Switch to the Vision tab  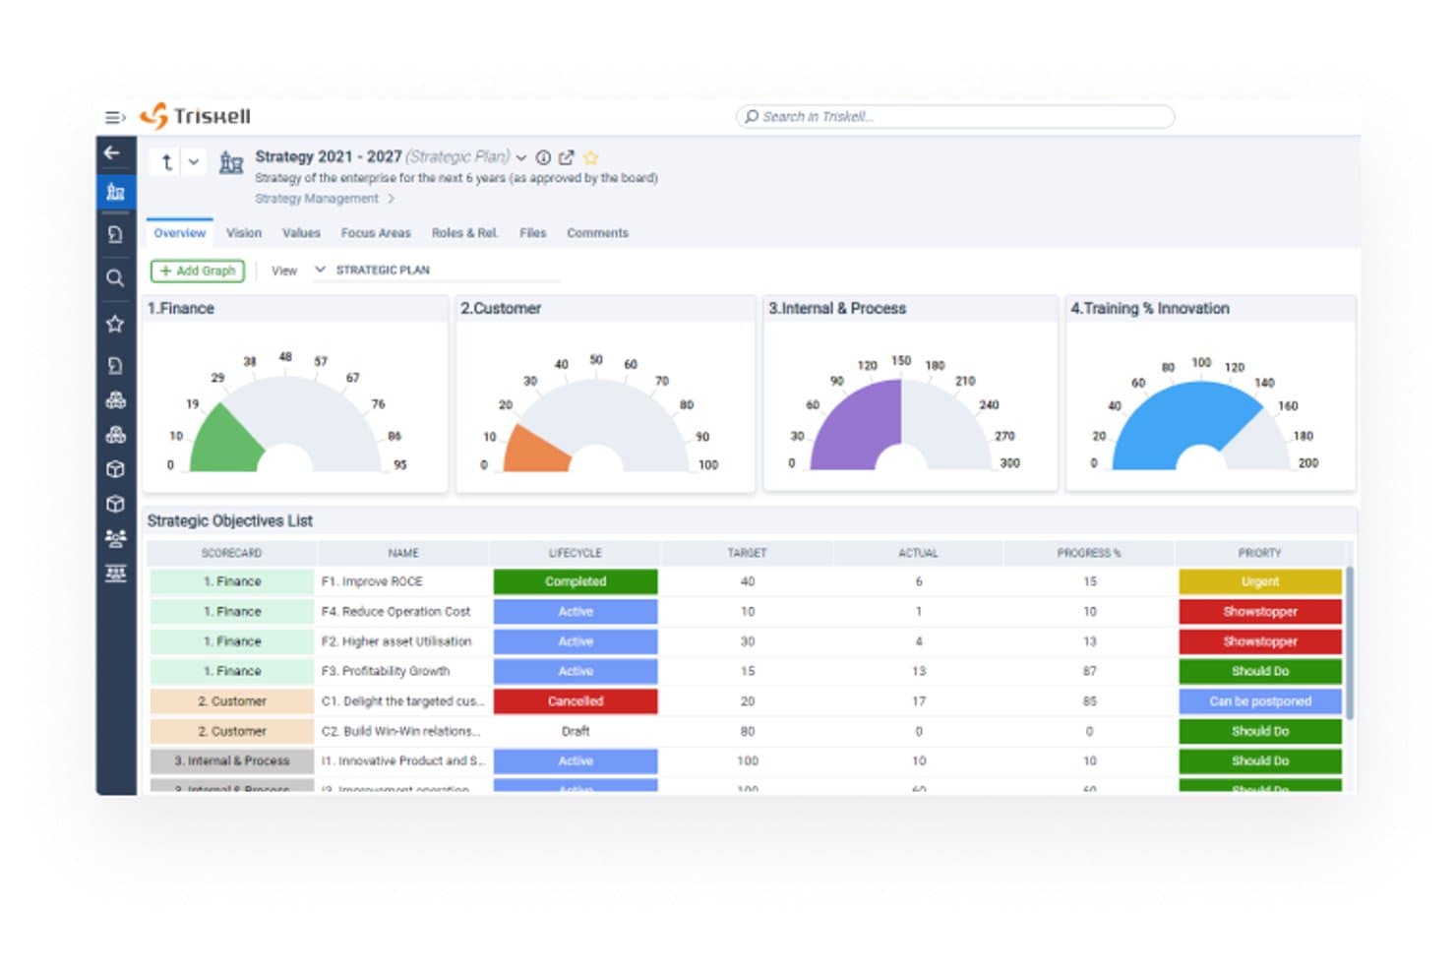(244, 233)
